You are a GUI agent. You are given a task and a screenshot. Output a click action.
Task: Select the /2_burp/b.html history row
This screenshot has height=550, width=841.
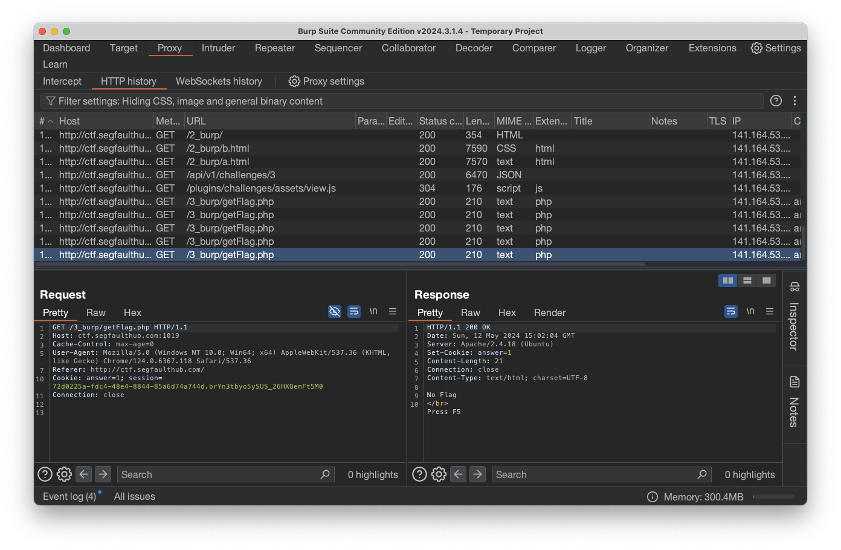(419, 148)
